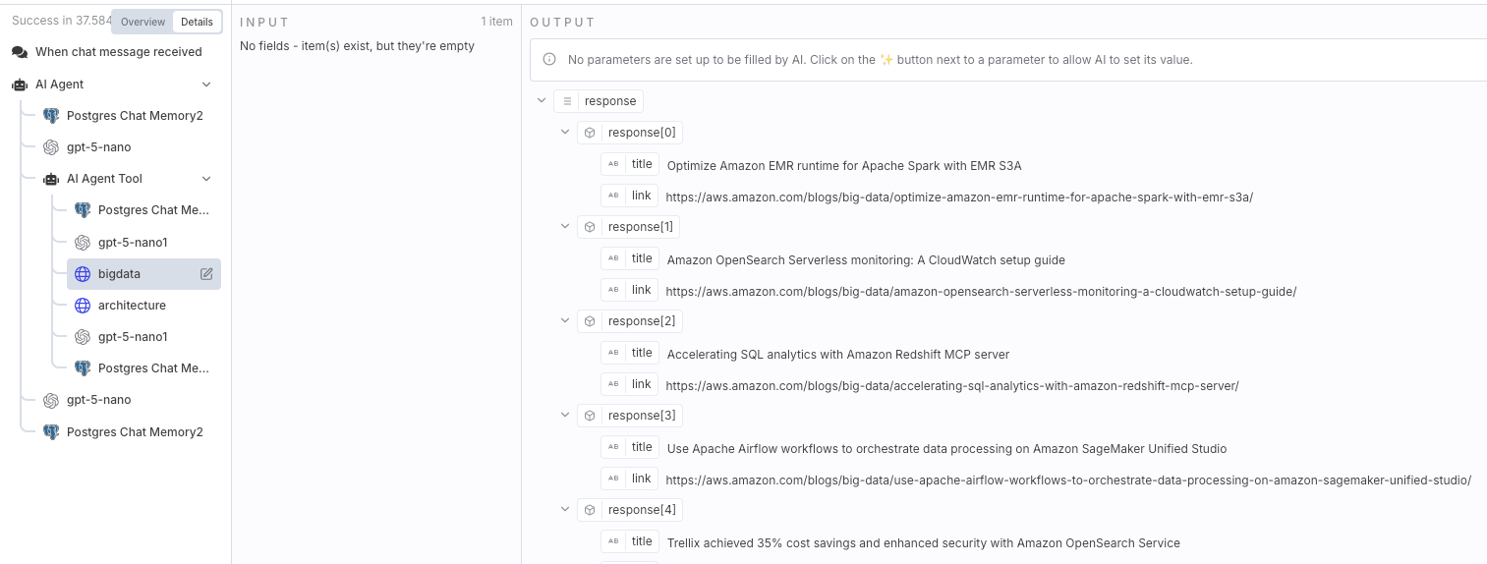Switch to the Details tab
Image resolution: width=1487 pixels, height=564 pixels.
tap(197, 22)
